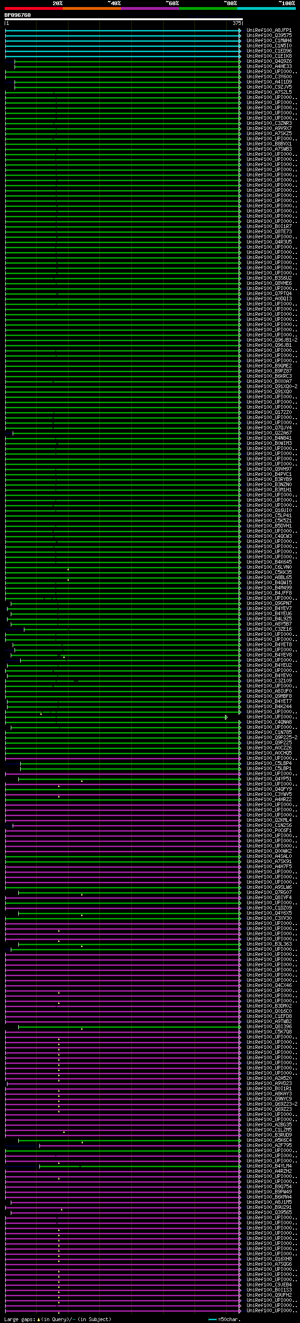The image size is (300, 1323).
Task: Select hit UniRef100_B4K244
Action: (269, 706)
